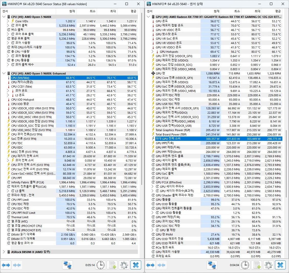Click the left window vertical scrollbar

coord(141,99)
